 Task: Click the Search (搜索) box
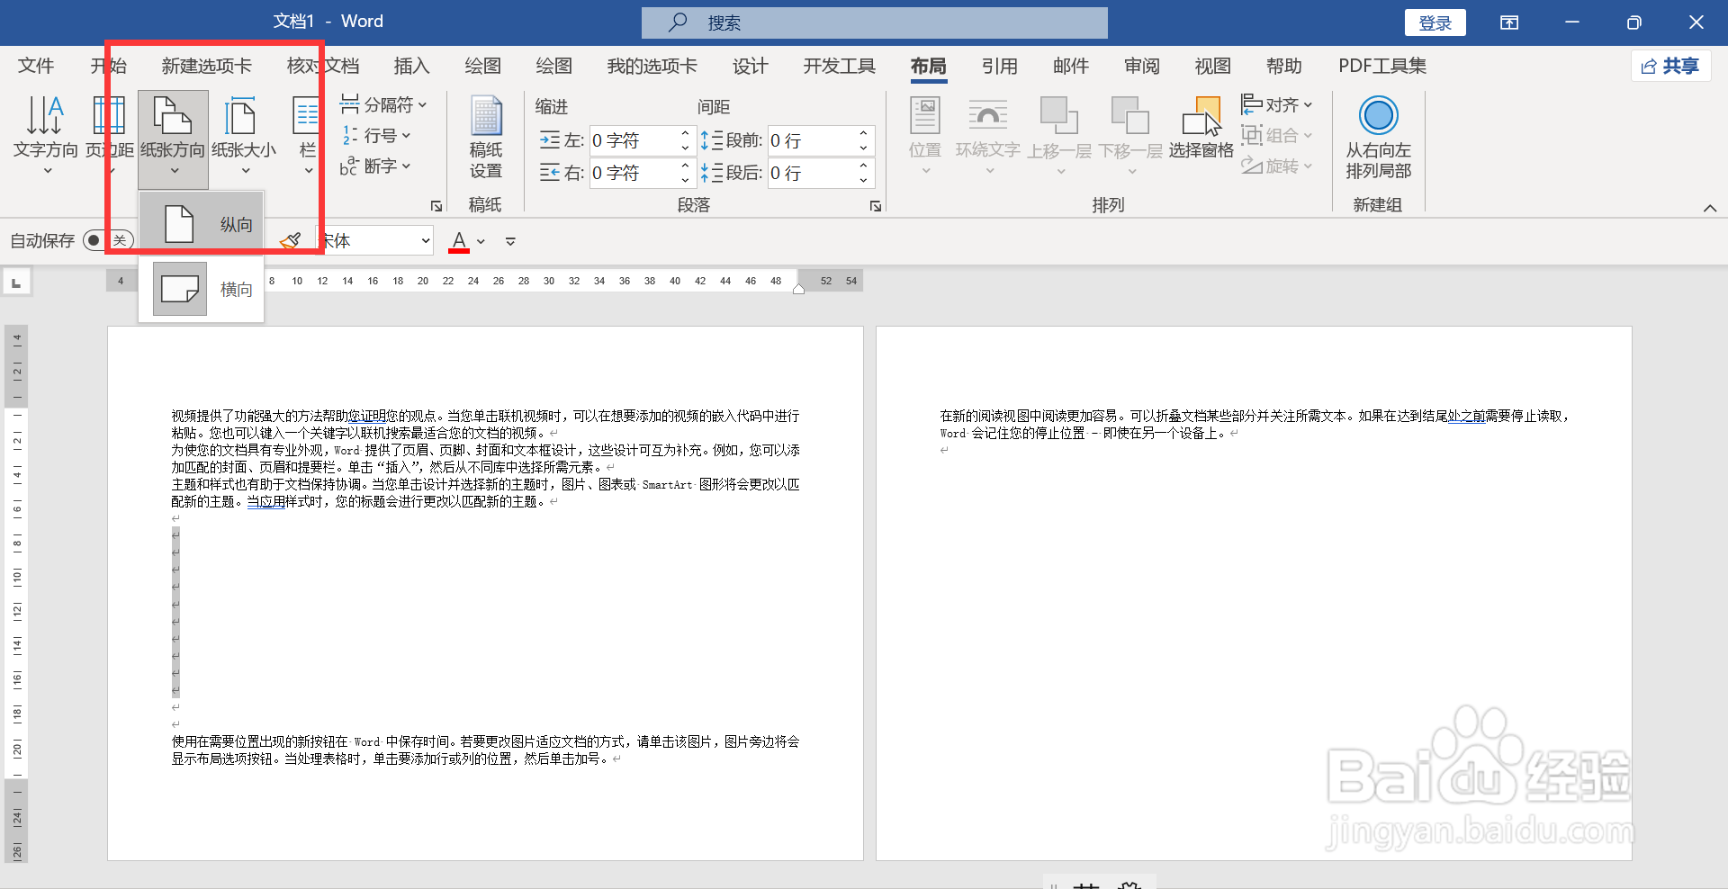click(x=875, y=22)
